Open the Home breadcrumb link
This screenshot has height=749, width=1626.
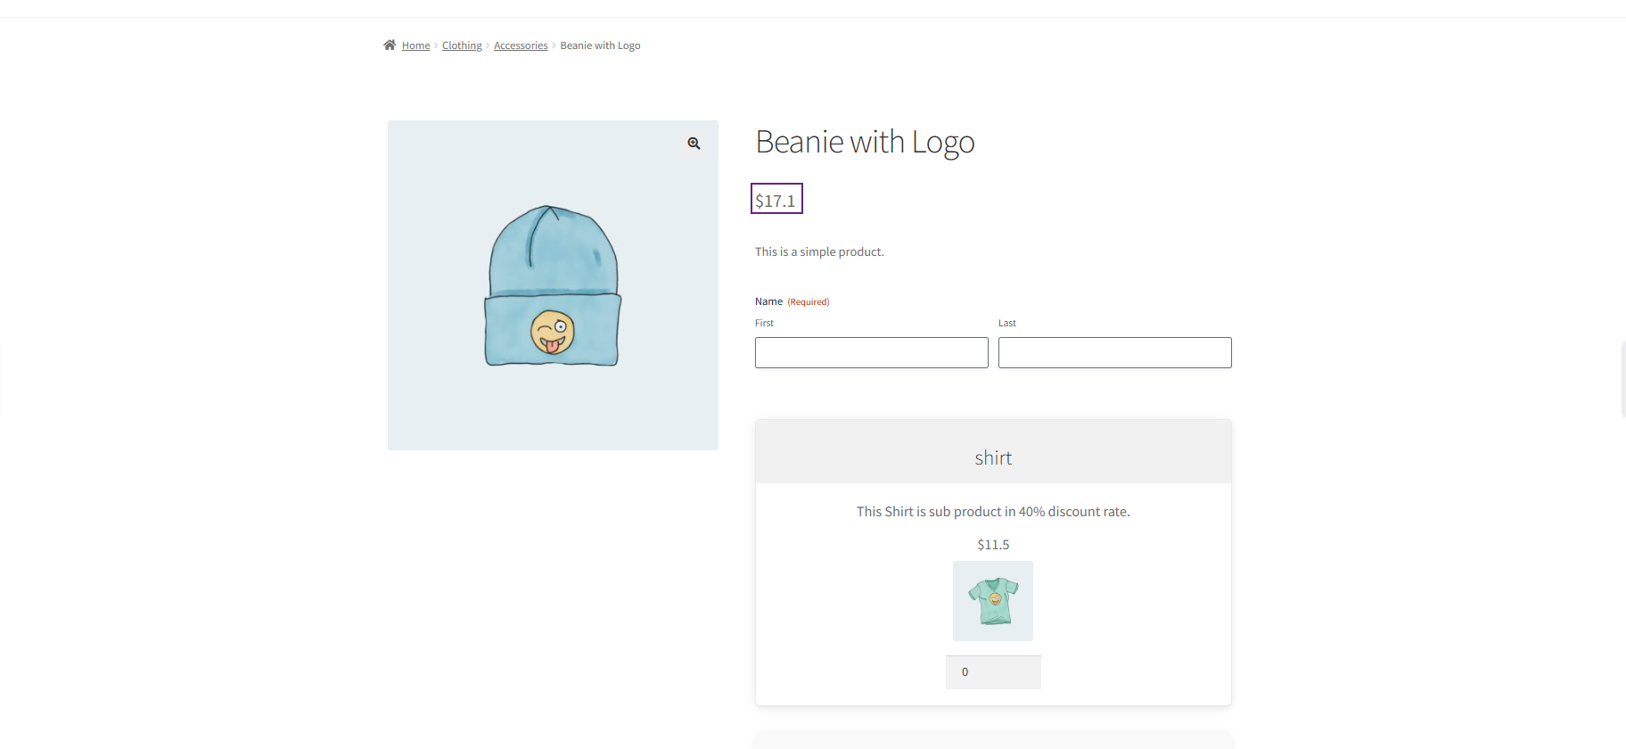[x=415, y=45]
